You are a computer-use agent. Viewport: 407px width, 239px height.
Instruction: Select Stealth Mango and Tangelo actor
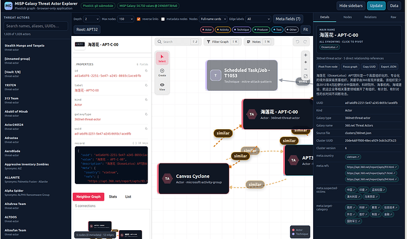35,47
